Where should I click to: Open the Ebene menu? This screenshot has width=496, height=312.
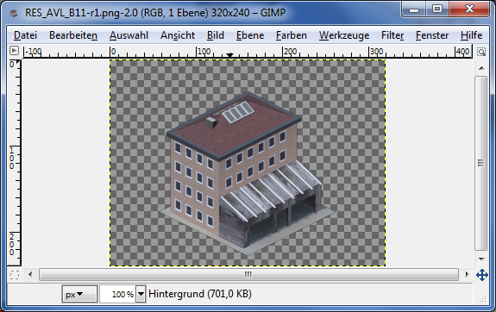(250, 35)
